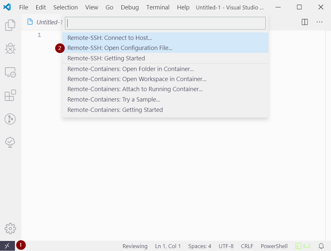Open the View menu
Screen dimensions: 331x251
(92, 7)
